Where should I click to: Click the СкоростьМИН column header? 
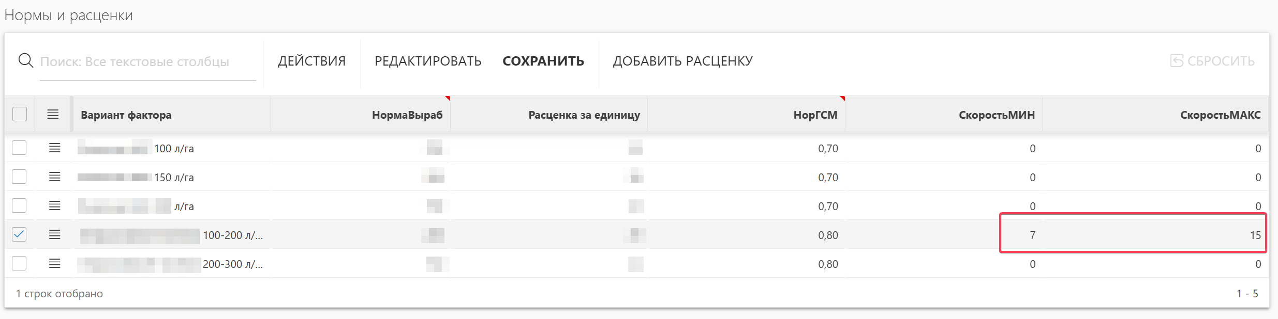996,115
